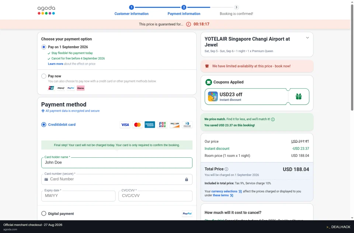Viewport: 354px width, 233px height.
Task: Click the lock icon in card number field
Action: [187, 179]
